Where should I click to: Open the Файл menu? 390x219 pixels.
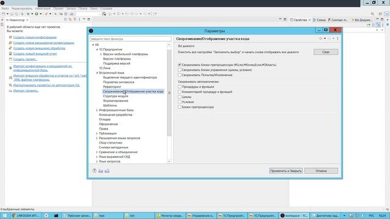coord(5,9)
